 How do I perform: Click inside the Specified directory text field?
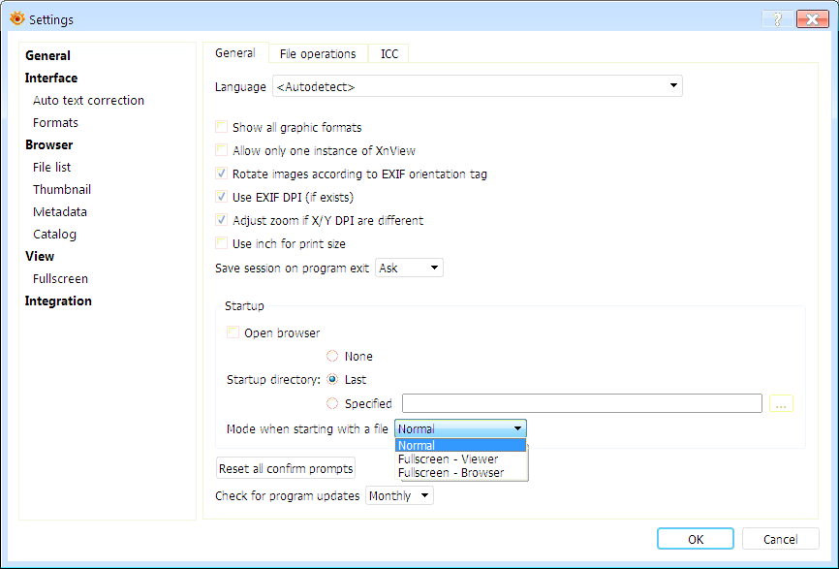tap(581, 403)
